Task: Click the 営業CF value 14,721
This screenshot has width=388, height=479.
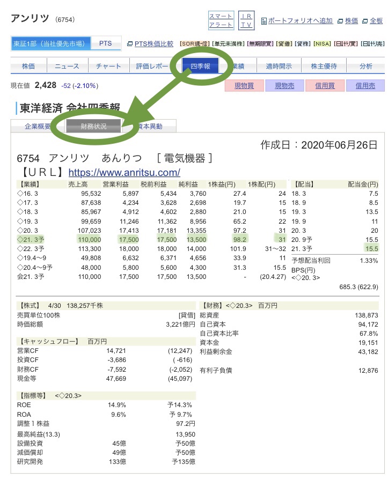Action: (x=116, y=351)
